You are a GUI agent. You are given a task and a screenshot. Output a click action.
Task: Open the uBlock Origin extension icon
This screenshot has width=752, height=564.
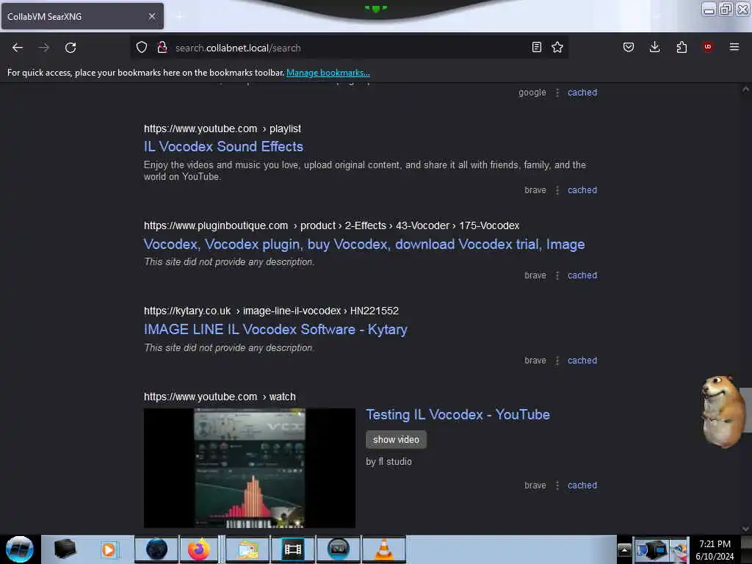coord(707,46)
